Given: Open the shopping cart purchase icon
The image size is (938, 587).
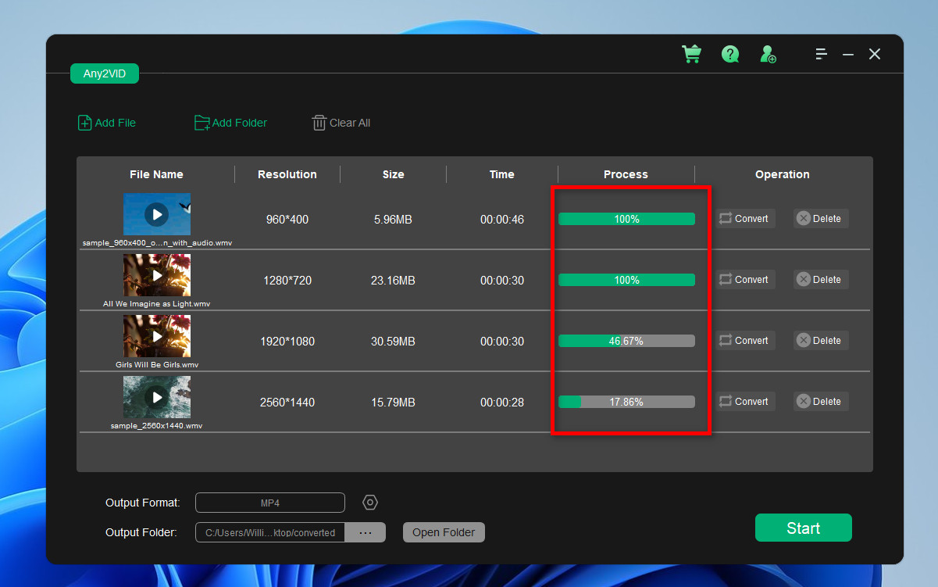Looking at the screenshot, I should (x=691, y=54).
